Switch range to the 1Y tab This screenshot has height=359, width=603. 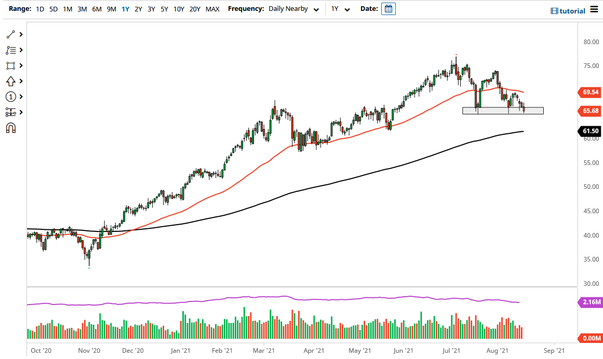click(125, 9)
